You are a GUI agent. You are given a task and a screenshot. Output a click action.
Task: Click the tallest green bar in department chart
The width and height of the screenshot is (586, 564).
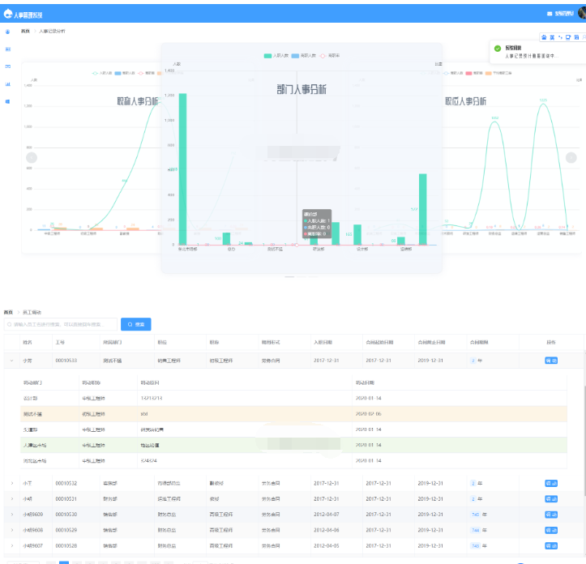[x=182, y=169]
